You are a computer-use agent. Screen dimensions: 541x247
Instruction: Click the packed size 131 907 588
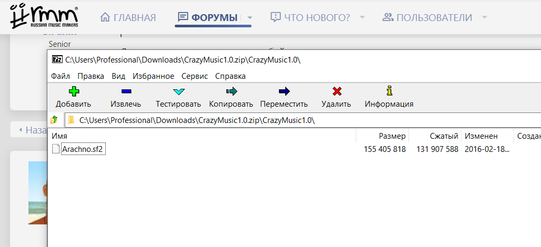point(437,149)
